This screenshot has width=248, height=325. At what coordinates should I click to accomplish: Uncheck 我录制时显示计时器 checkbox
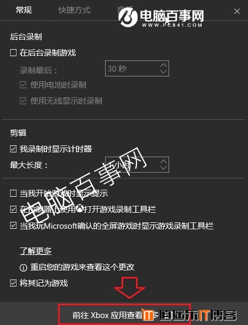(13, 149)
